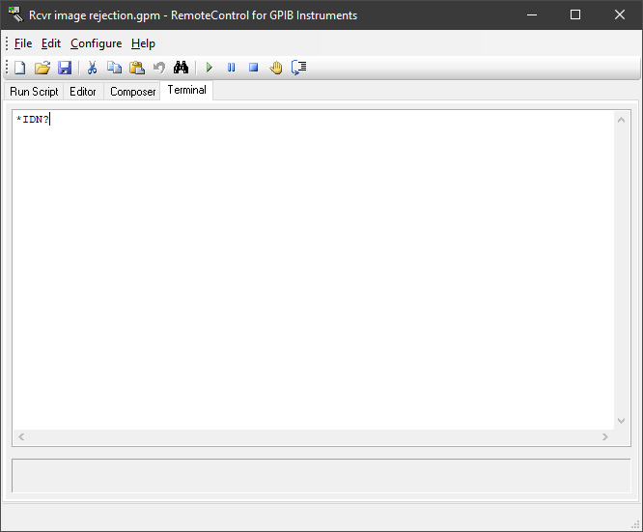Image resolution: width=643 pixels, height=532 pixels.
Task: Click the step-through script icon
Action: [298, 68]
